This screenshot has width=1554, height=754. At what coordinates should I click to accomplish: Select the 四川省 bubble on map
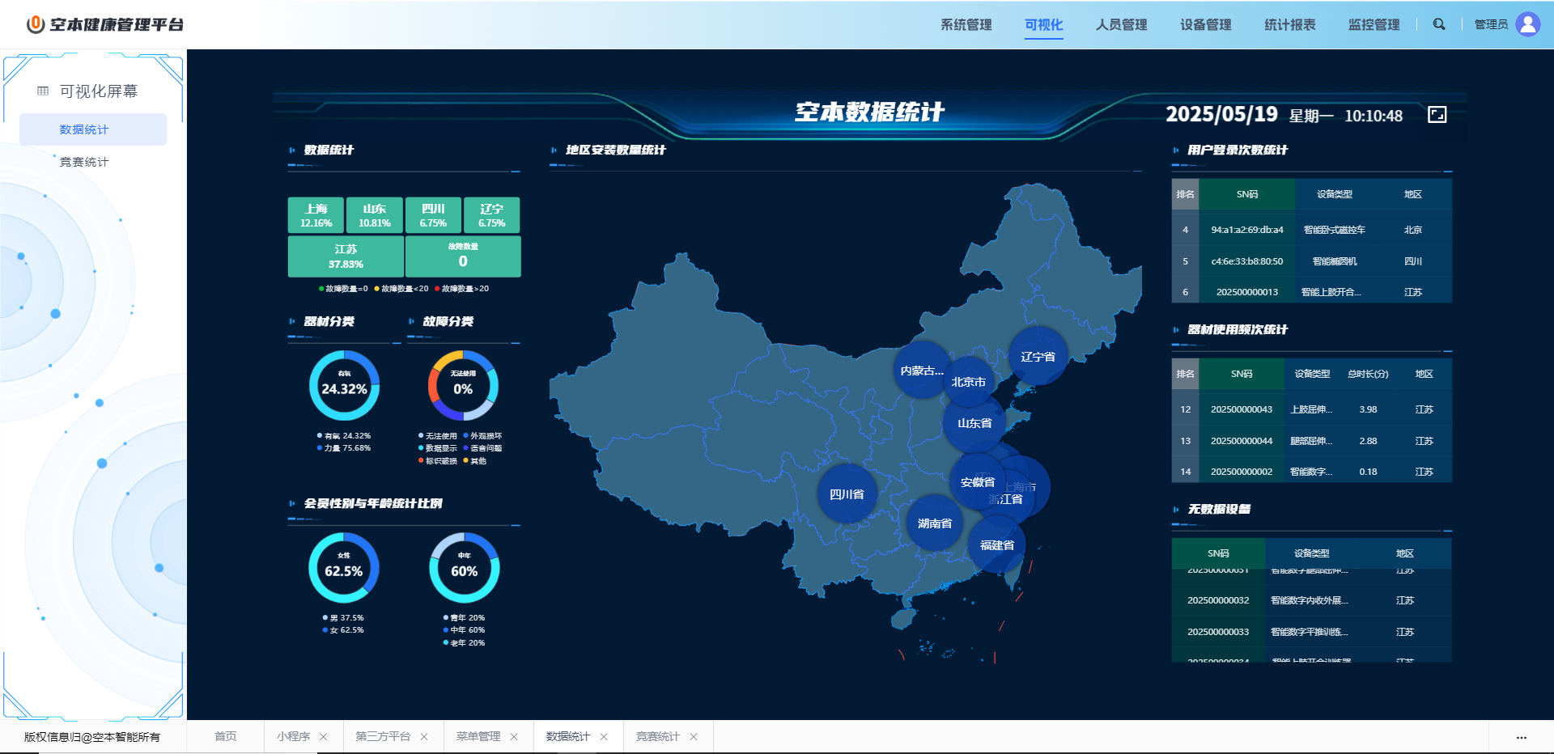[847, 493]
